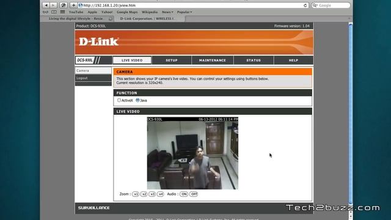Open the SETUP tab

[172, 61]
